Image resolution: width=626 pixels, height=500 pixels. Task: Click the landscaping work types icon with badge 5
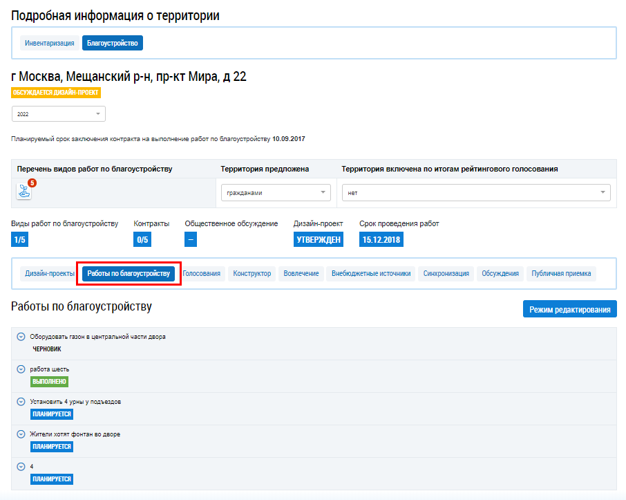click(x=24, y=192)
